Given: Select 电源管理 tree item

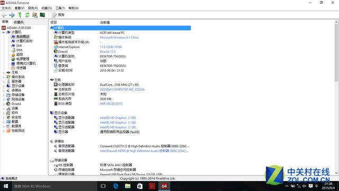Looking at the screenshot, I should click(23, 59).
